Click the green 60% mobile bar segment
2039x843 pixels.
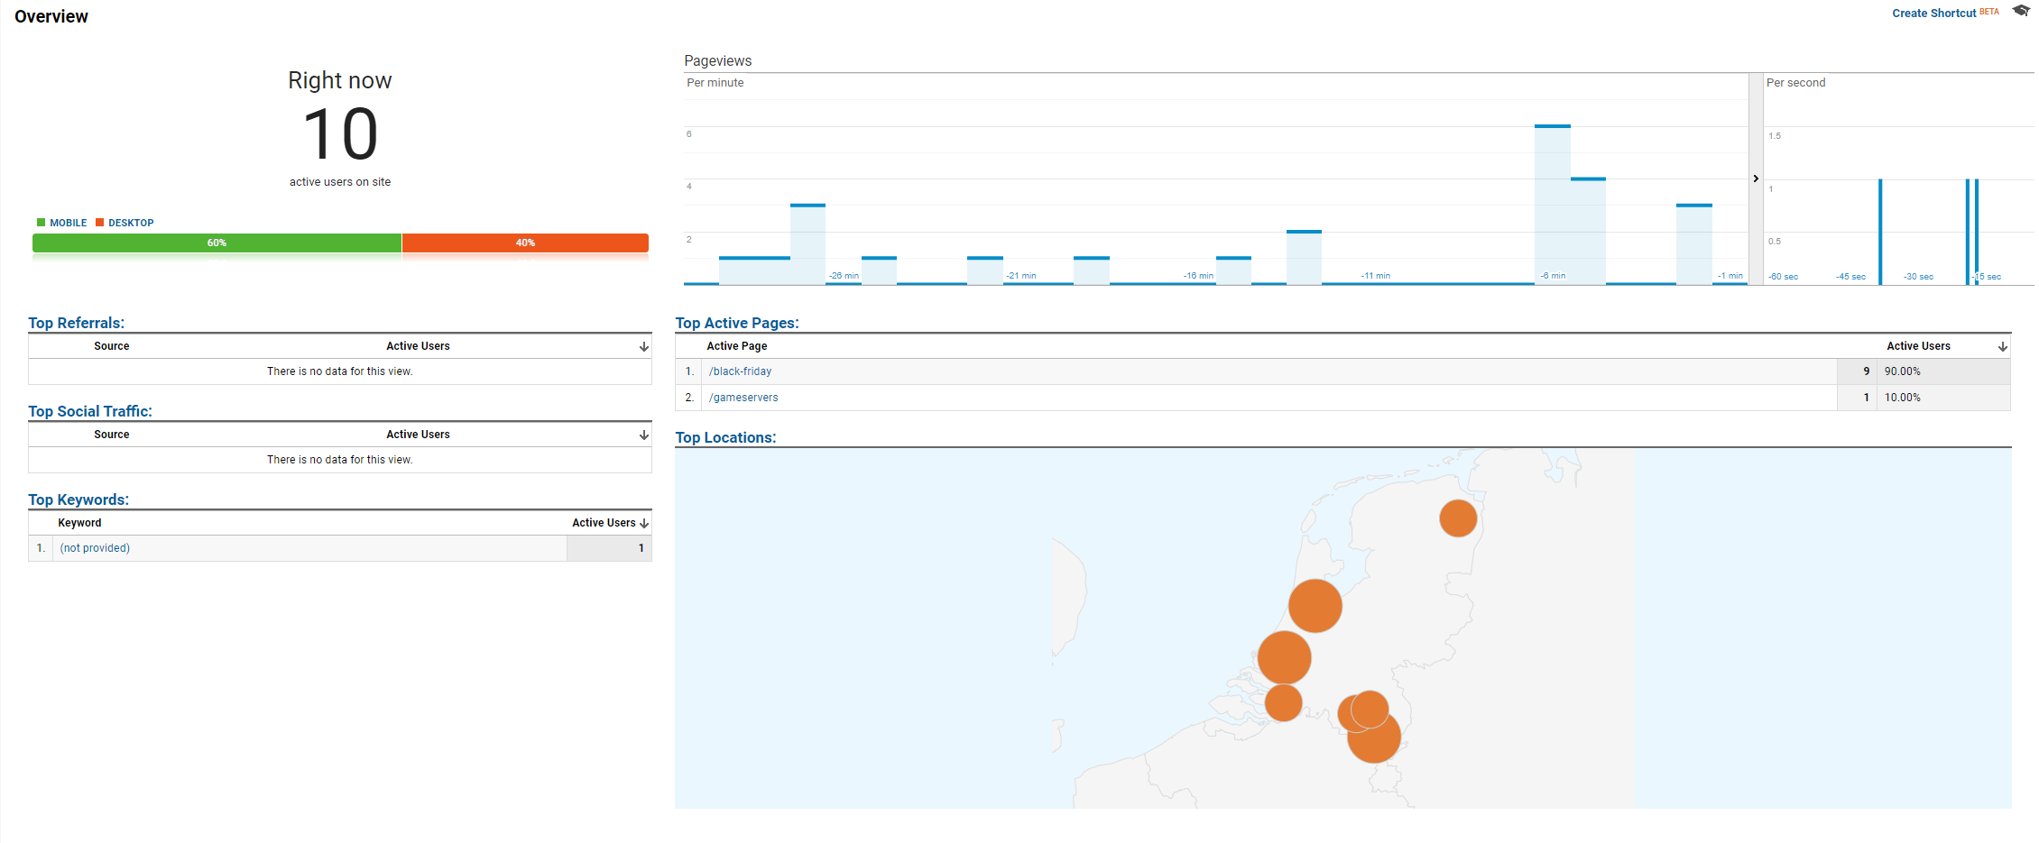tap(217, 243)
